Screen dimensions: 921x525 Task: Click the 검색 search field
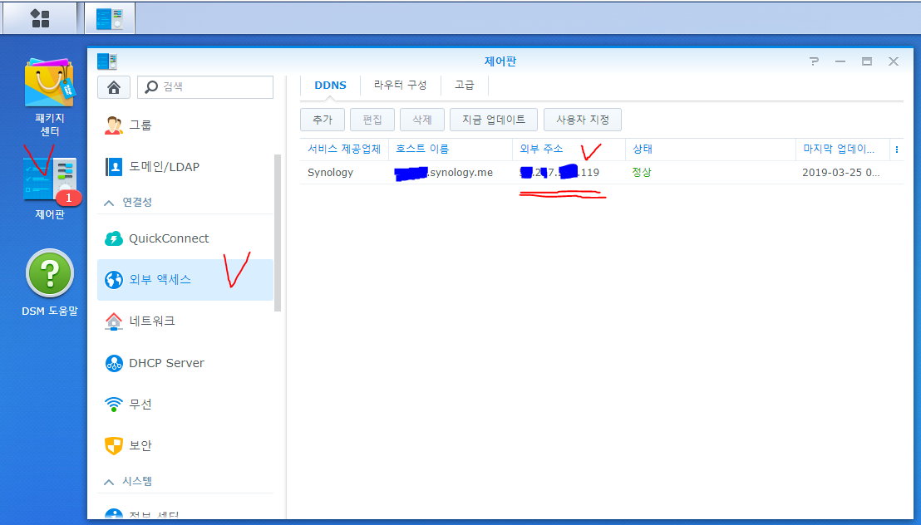tap(205, 87)
